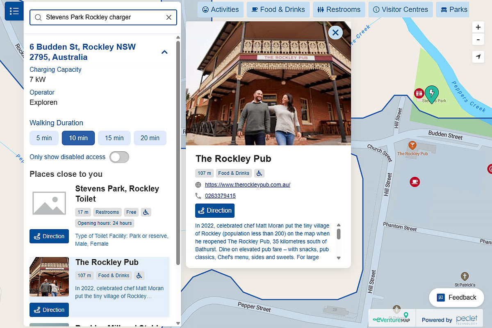Zoom out the map
Image resolution: width=492 pixels, height=328 pixels.
[x=478, y=40]
